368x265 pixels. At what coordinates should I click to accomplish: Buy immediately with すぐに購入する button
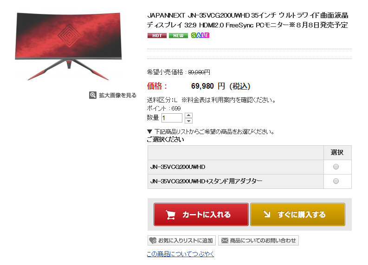[297, 214]
